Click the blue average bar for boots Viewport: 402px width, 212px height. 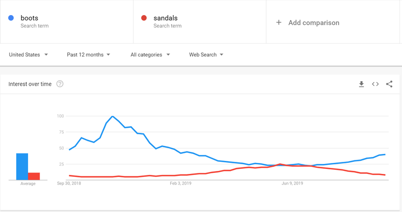pos(22,166)
